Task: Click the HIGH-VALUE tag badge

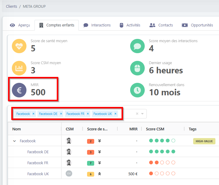Action: click(204, 141)
